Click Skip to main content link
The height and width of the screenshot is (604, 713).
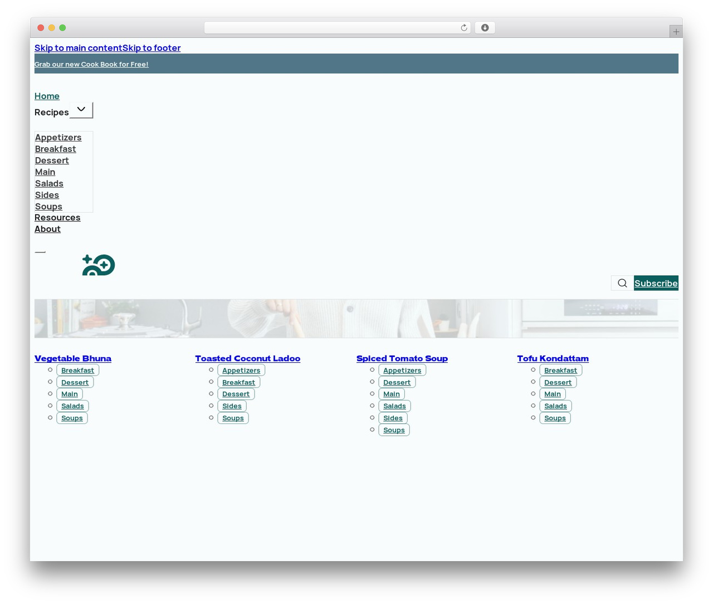[79, 48]
